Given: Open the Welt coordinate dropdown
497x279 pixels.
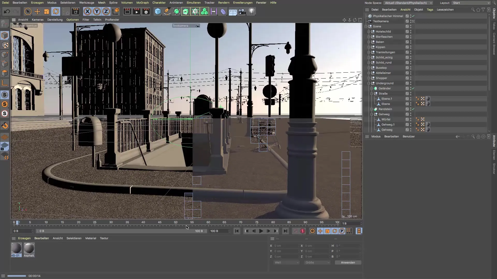Looking at the screenshot, I should tap(287, 262).
